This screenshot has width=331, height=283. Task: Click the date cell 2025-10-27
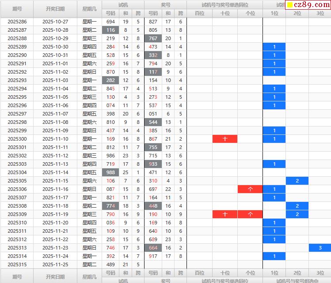(55, 22)
